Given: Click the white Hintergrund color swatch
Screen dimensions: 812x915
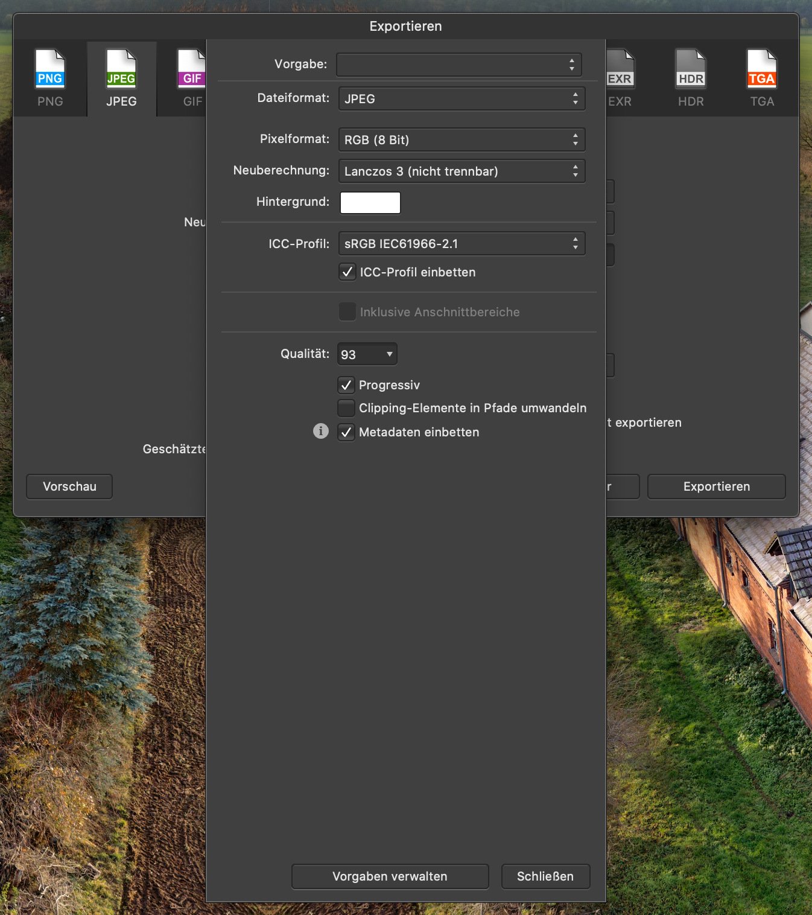Looking at the screenshot, I should pyautogui.click(x=370, y=203).
